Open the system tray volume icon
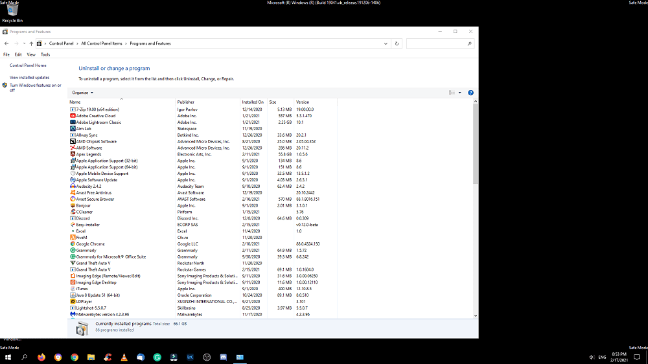Image resolution: width=648 pixels, height=364 pixels. click(x=592, y=357)
